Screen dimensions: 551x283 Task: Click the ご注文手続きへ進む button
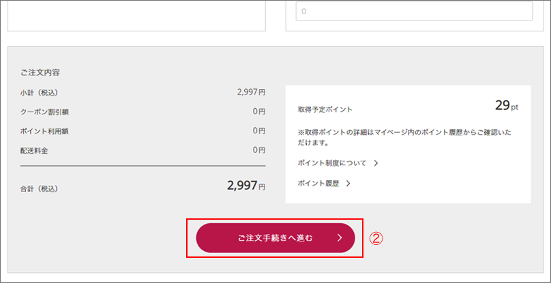[x=275, y=238]
